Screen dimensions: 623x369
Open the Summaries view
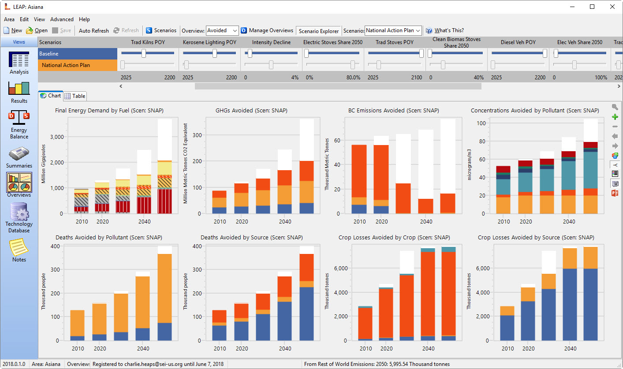point(19,158)
